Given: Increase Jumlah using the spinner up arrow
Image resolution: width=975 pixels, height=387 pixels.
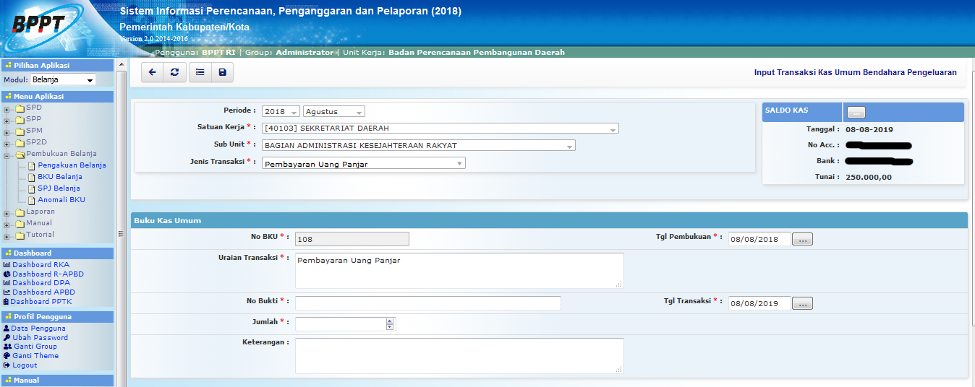Looking at the screenshot, I should [x=390, y=321].
